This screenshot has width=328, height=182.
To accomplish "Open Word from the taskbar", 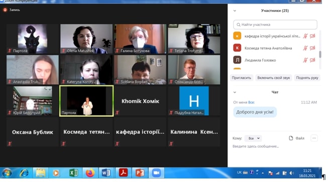I will 106,173.
